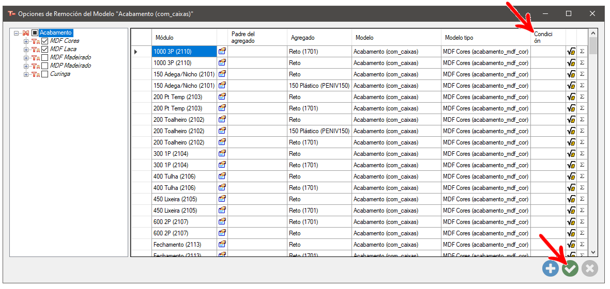
Task: Select '400 Tulha (2106)' cell beside plain Reto
Action: pos(184,176)
